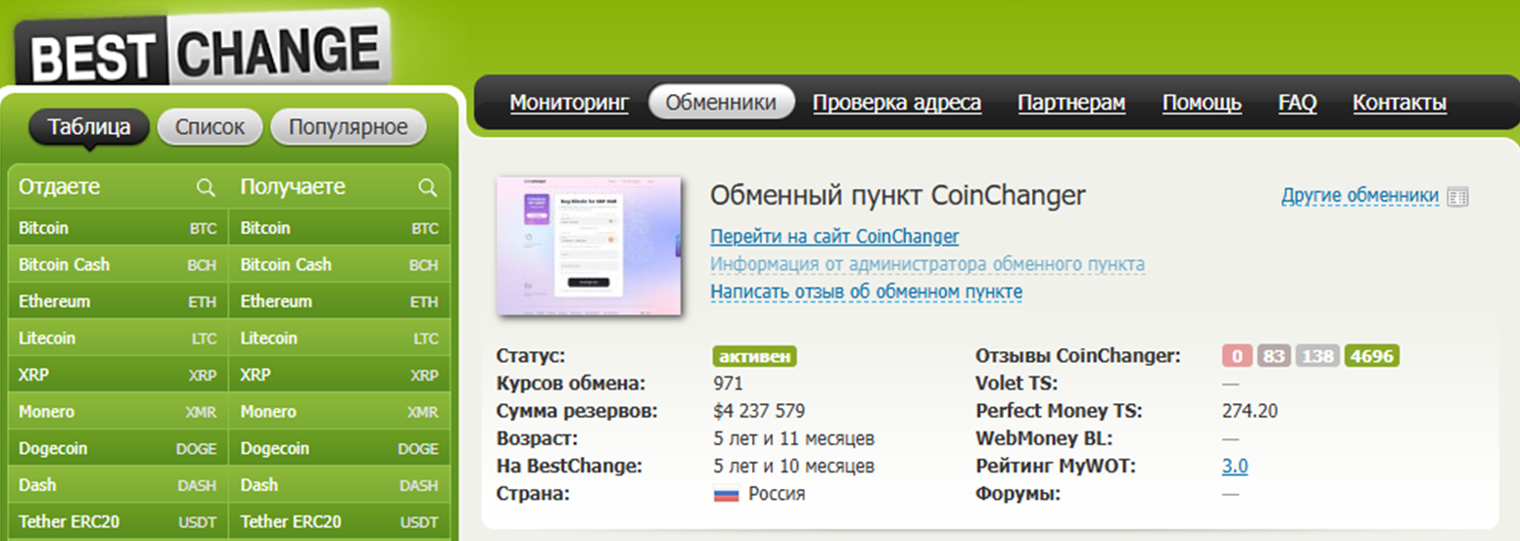Click the Возраст value 5 лет и 11 месяцев

tap(794, 438)
